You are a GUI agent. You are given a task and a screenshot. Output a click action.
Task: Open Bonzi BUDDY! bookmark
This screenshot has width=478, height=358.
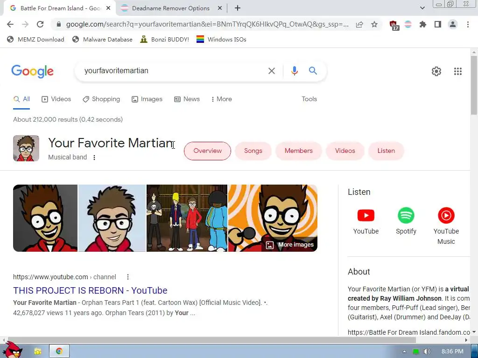click(x=165, y=40)
